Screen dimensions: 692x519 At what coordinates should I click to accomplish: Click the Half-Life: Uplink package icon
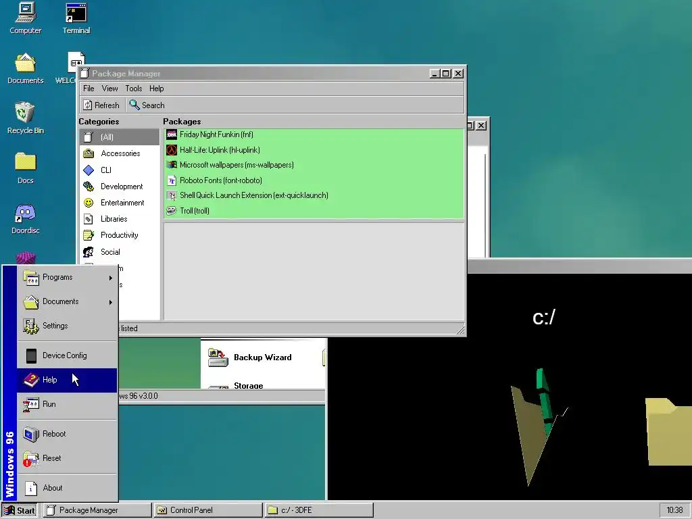[x=172, y=150]
